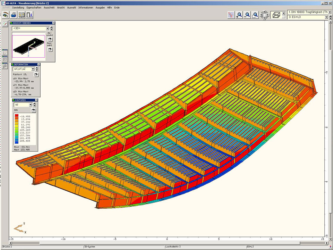The image size is (333, 250).
Task: Open the uX,uY,uZ deformation dropdown
Action: 33,69
